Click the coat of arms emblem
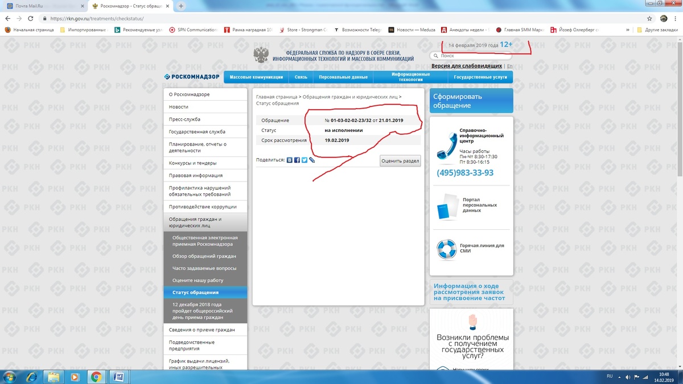Viewport: 683px width, 384px height. (261, 55)
